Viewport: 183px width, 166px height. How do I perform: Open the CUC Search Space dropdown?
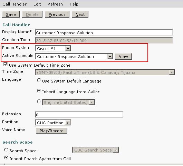click(x=95, y=150)
